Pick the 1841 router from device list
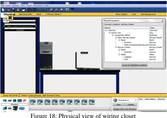This screenshot has height=118, width=167. coord(33,102)
